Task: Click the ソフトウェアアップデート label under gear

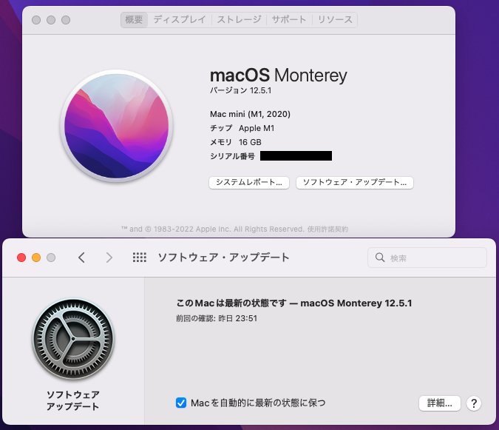Action: [x=73, y=400]
